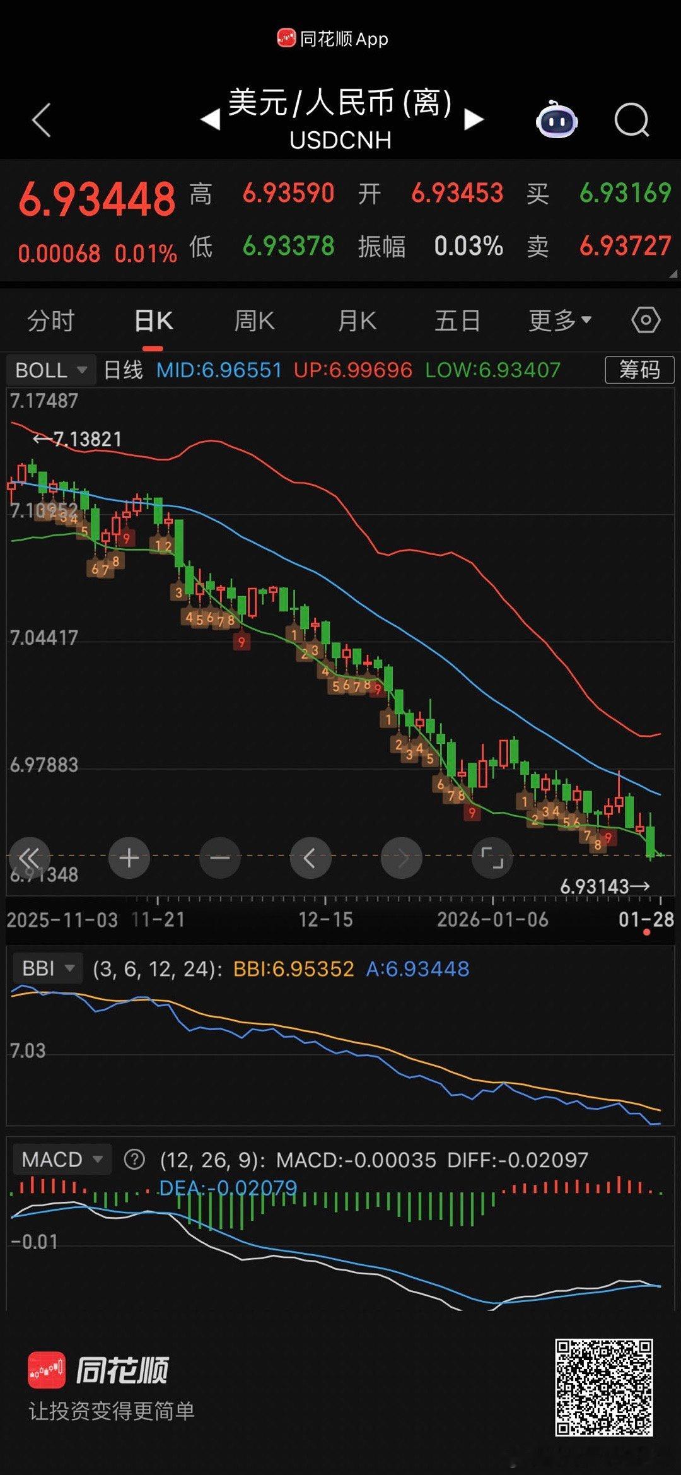Open the AI robot assistant
The width and height of the screenshot is (681, 1475).
[556, 119]
